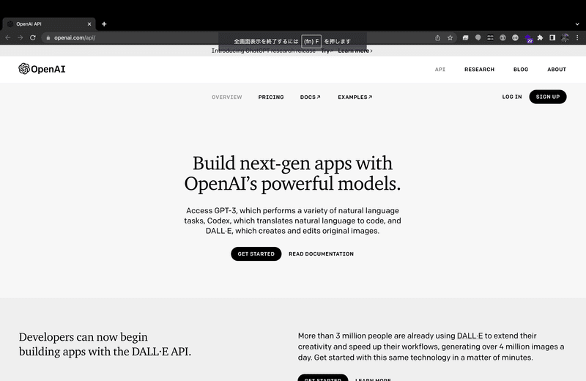Click READ DOCUMENTATION link
The height and width of the screenshot is (381, 586).
(x=321, y=254)
